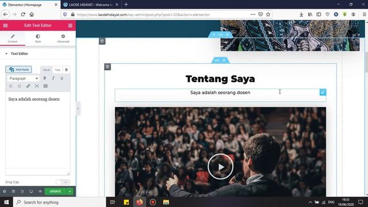This screenshot has height=207, width=368.
Task: Open the Firefox application menu
Action: point(364,14)
